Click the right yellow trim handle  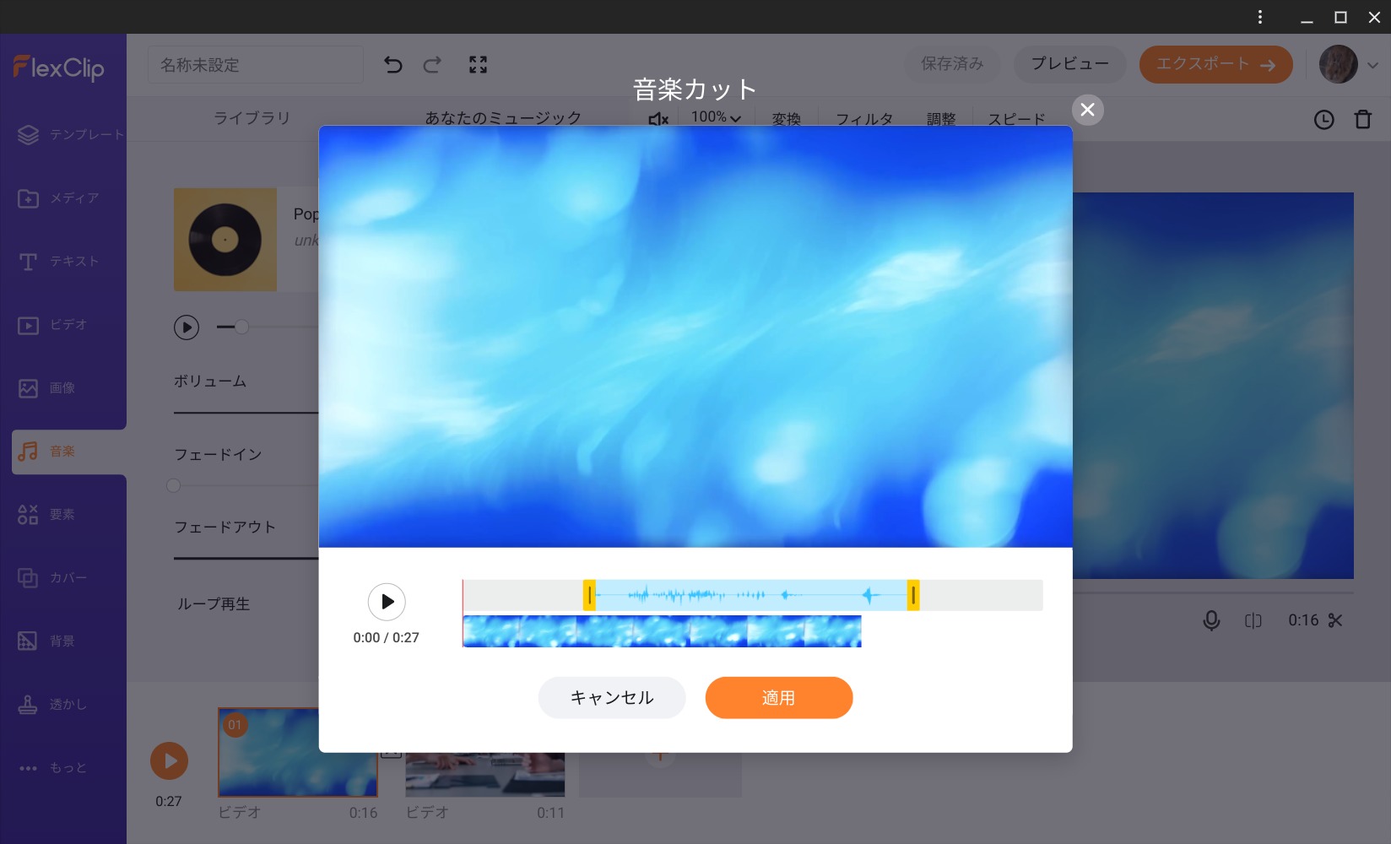click(x=912, y=595)
